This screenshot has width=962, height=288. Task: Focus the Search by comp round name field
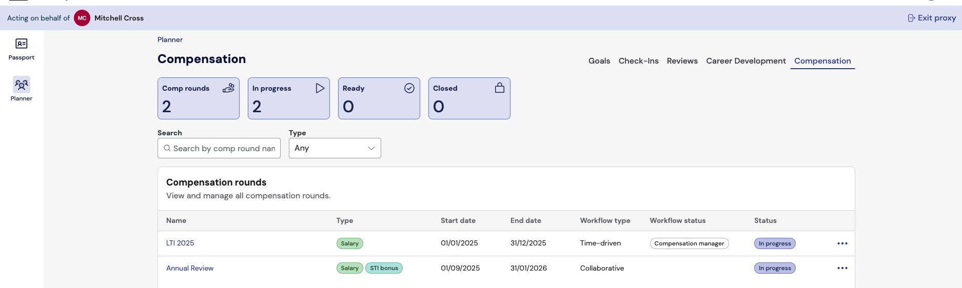[224, 148]
